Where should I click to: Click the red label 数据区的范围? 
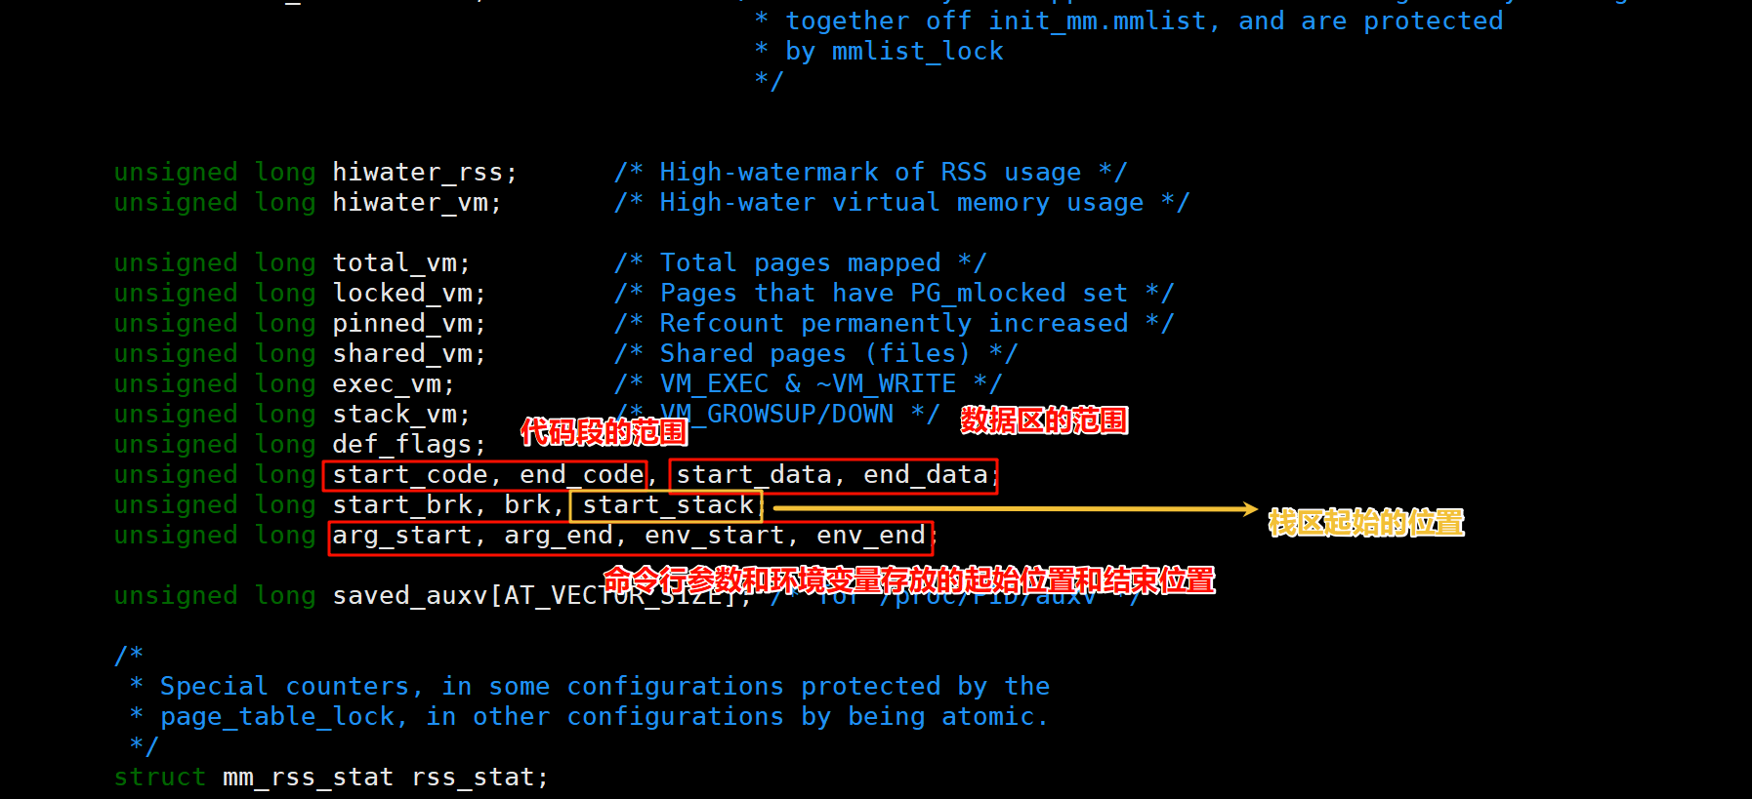tap(1044, 420)
